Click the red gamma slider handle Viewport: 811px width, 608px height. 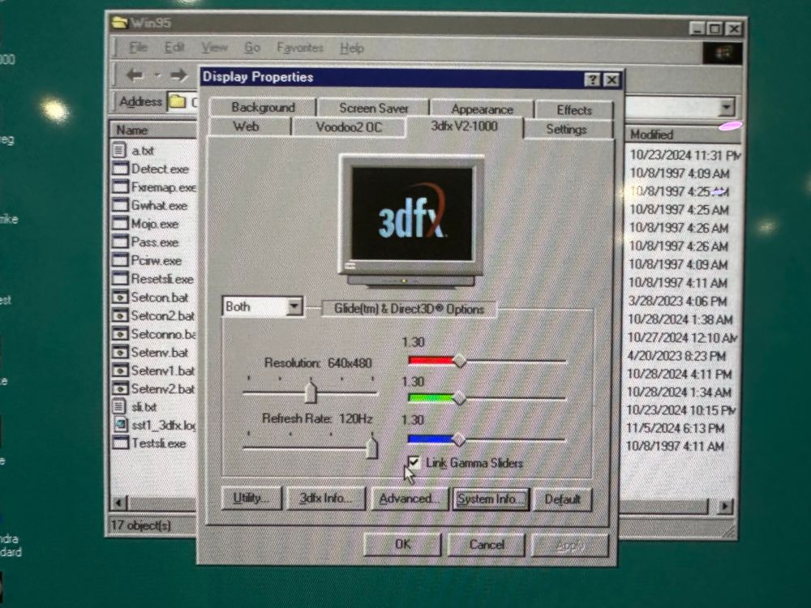459,361
